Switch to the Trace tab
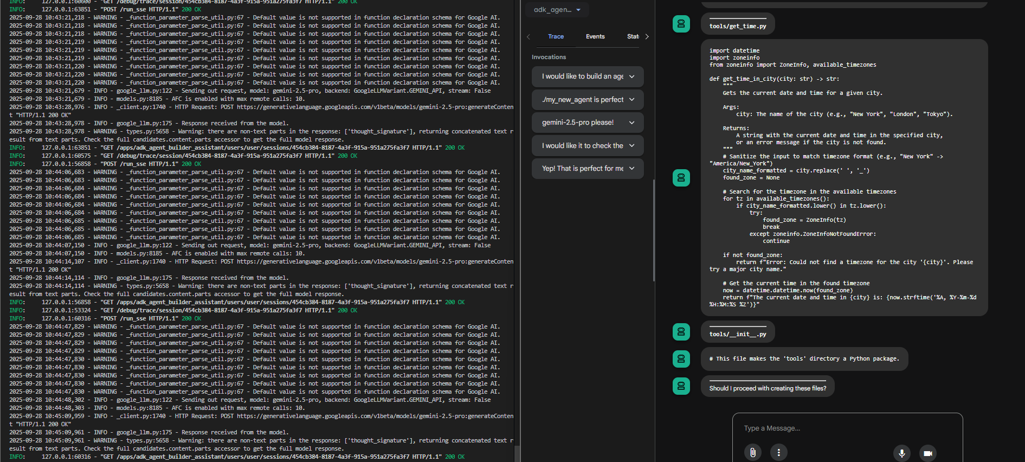 (x=556, y=36)
